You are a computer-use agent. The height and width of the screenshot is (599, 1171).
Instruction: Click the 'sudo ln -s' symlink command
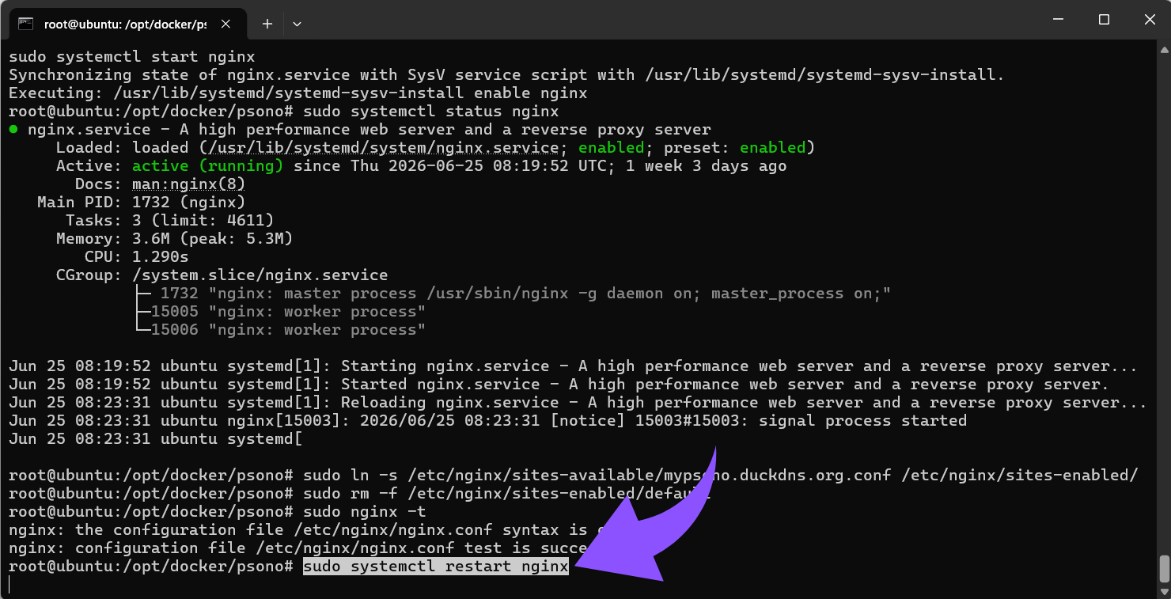point(721,476)
